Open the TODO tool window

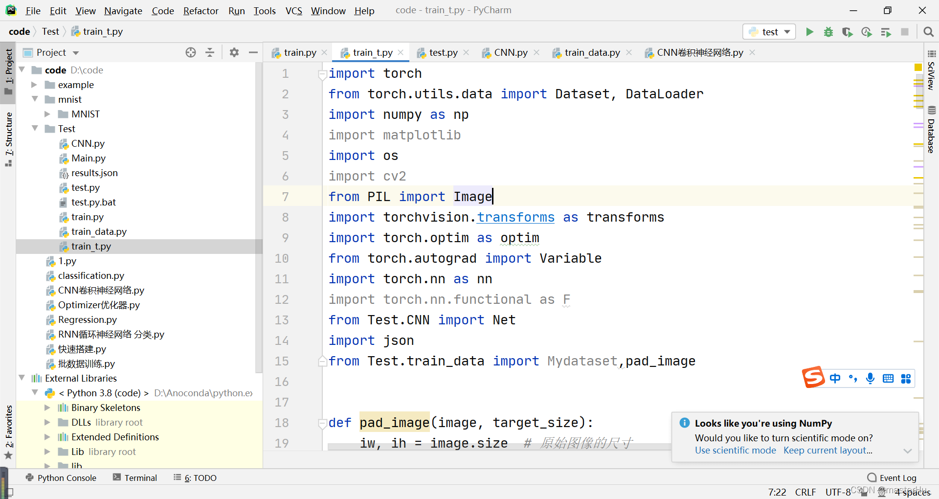click(x=195, y=477)
